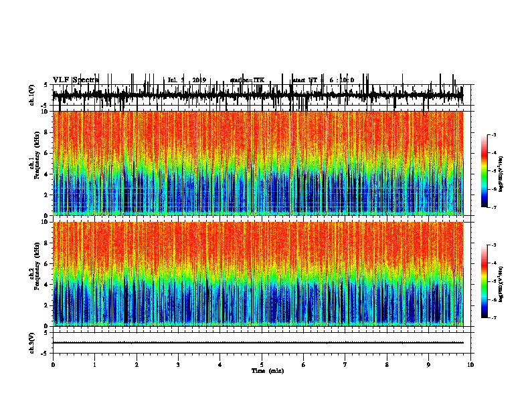Click time axis tick label '5'
Viewport: 530px width, 409px height.
262,365
